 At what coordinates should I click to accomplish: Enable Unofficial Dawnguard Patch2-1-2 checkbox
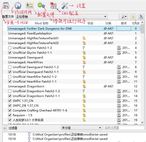click(10, 67)
